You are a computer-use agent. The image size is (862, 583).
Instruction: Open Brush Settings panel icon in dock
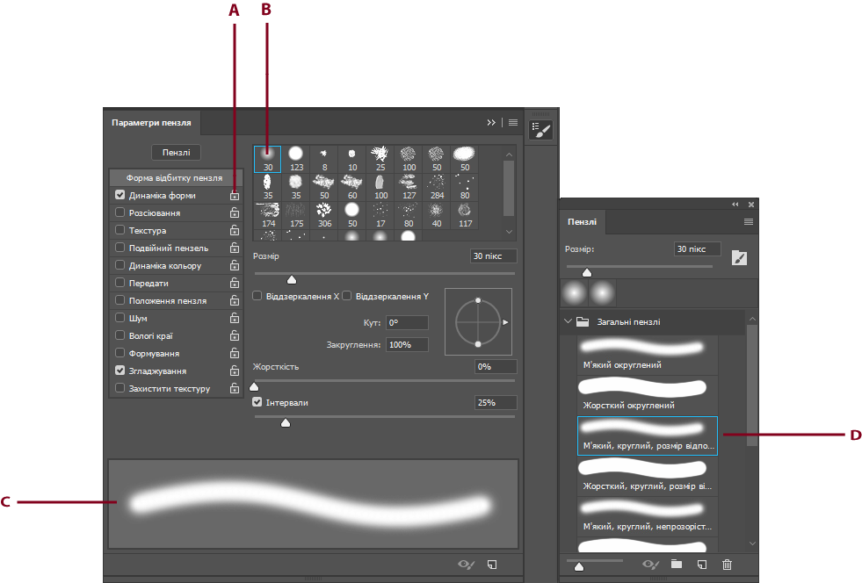tap(541, 130)
